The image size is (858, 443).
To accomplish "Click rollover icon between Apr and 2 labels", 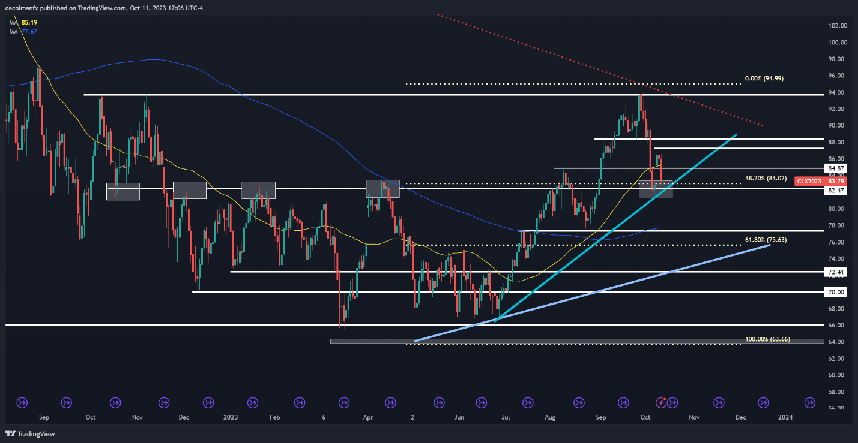I will pyautogui.click(x=390, y=402).
